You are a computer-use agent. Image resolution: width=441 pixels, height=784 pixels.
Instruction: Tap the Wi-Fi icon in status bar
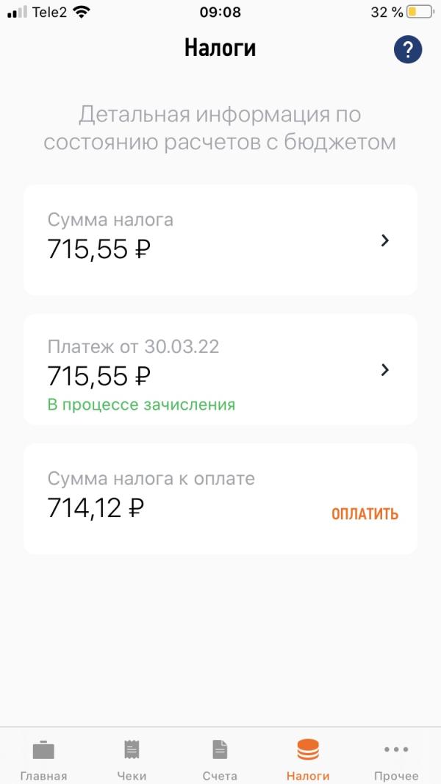click(81, 12)
